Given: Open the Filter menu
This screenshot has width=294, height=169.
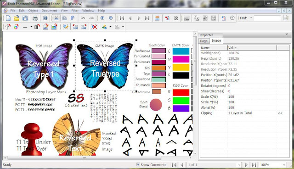Looking at the screenshot, I should click(75, 11).
